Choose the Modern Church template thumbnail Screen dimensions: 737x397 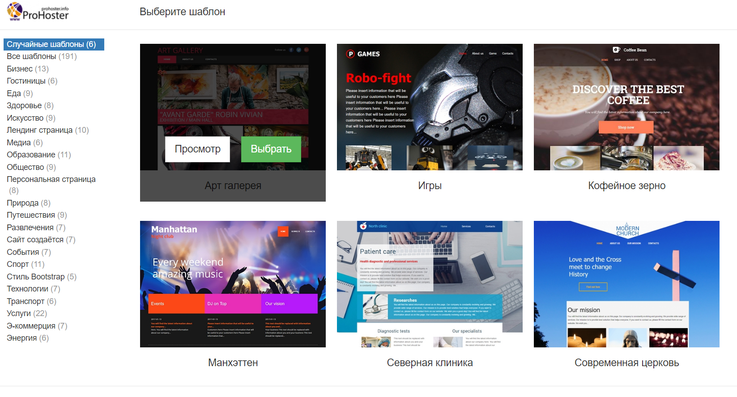point(626,284)
